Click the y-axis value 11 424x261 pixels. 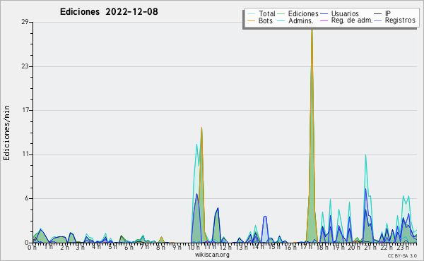[x=25, y=154]
